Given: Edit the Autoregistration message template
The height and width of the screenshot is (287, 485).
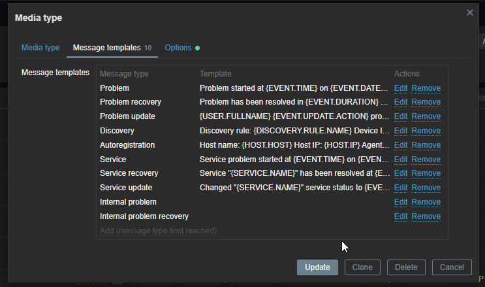Looking at the screenshot, I should 401,145.
